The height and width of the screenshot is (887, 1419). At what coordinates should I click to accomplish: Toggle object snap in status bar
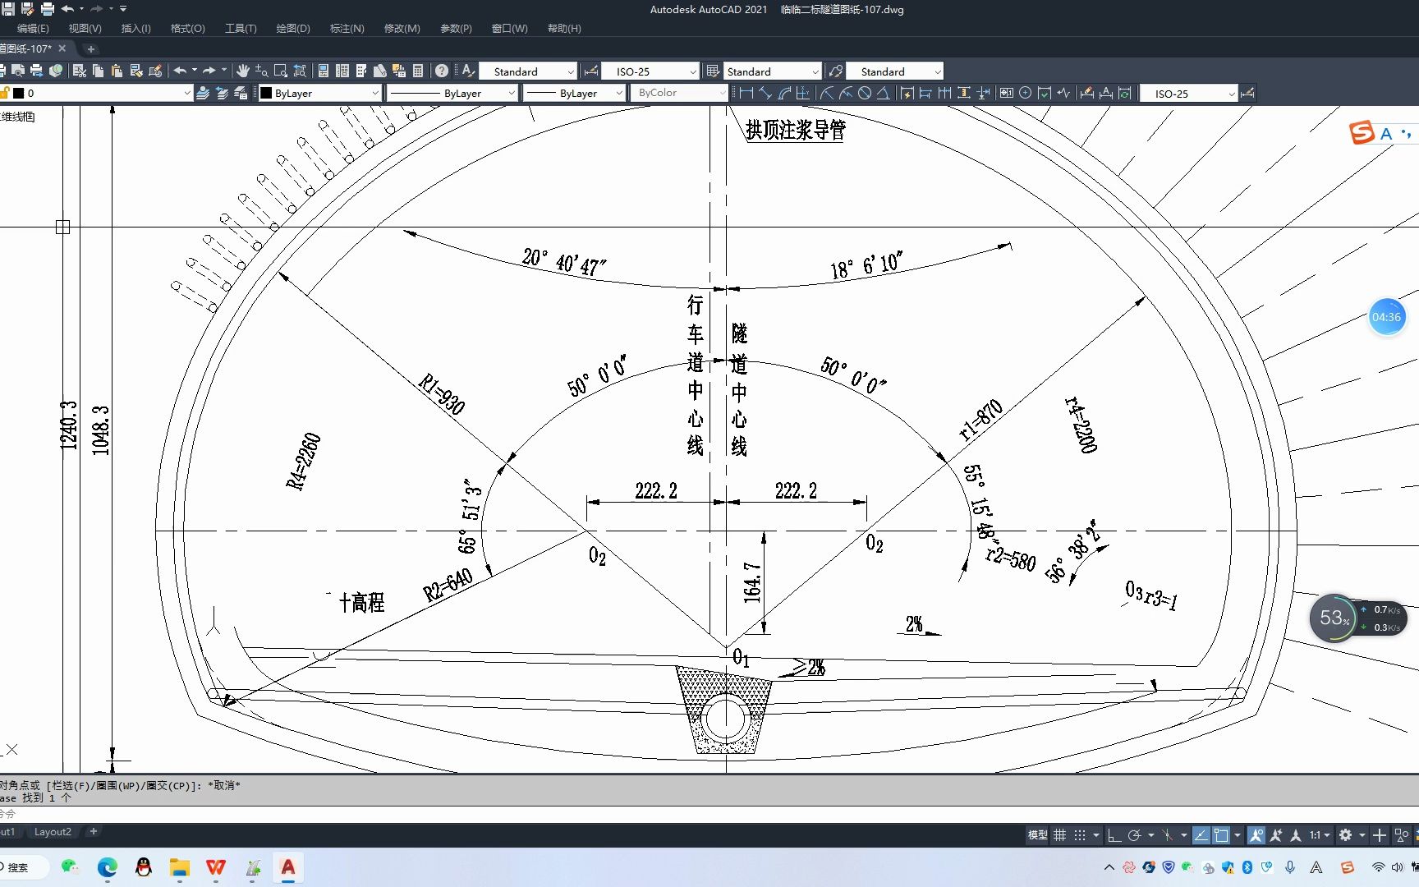point(1221,835)
